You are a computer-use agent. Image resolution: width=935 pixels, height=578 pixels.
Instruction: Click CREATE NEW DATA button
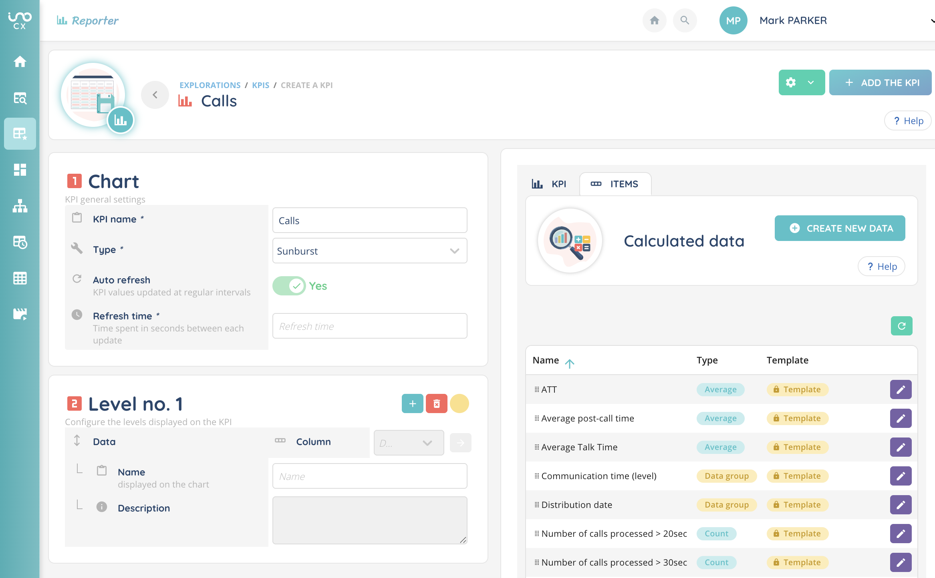(x=840, y=228)
